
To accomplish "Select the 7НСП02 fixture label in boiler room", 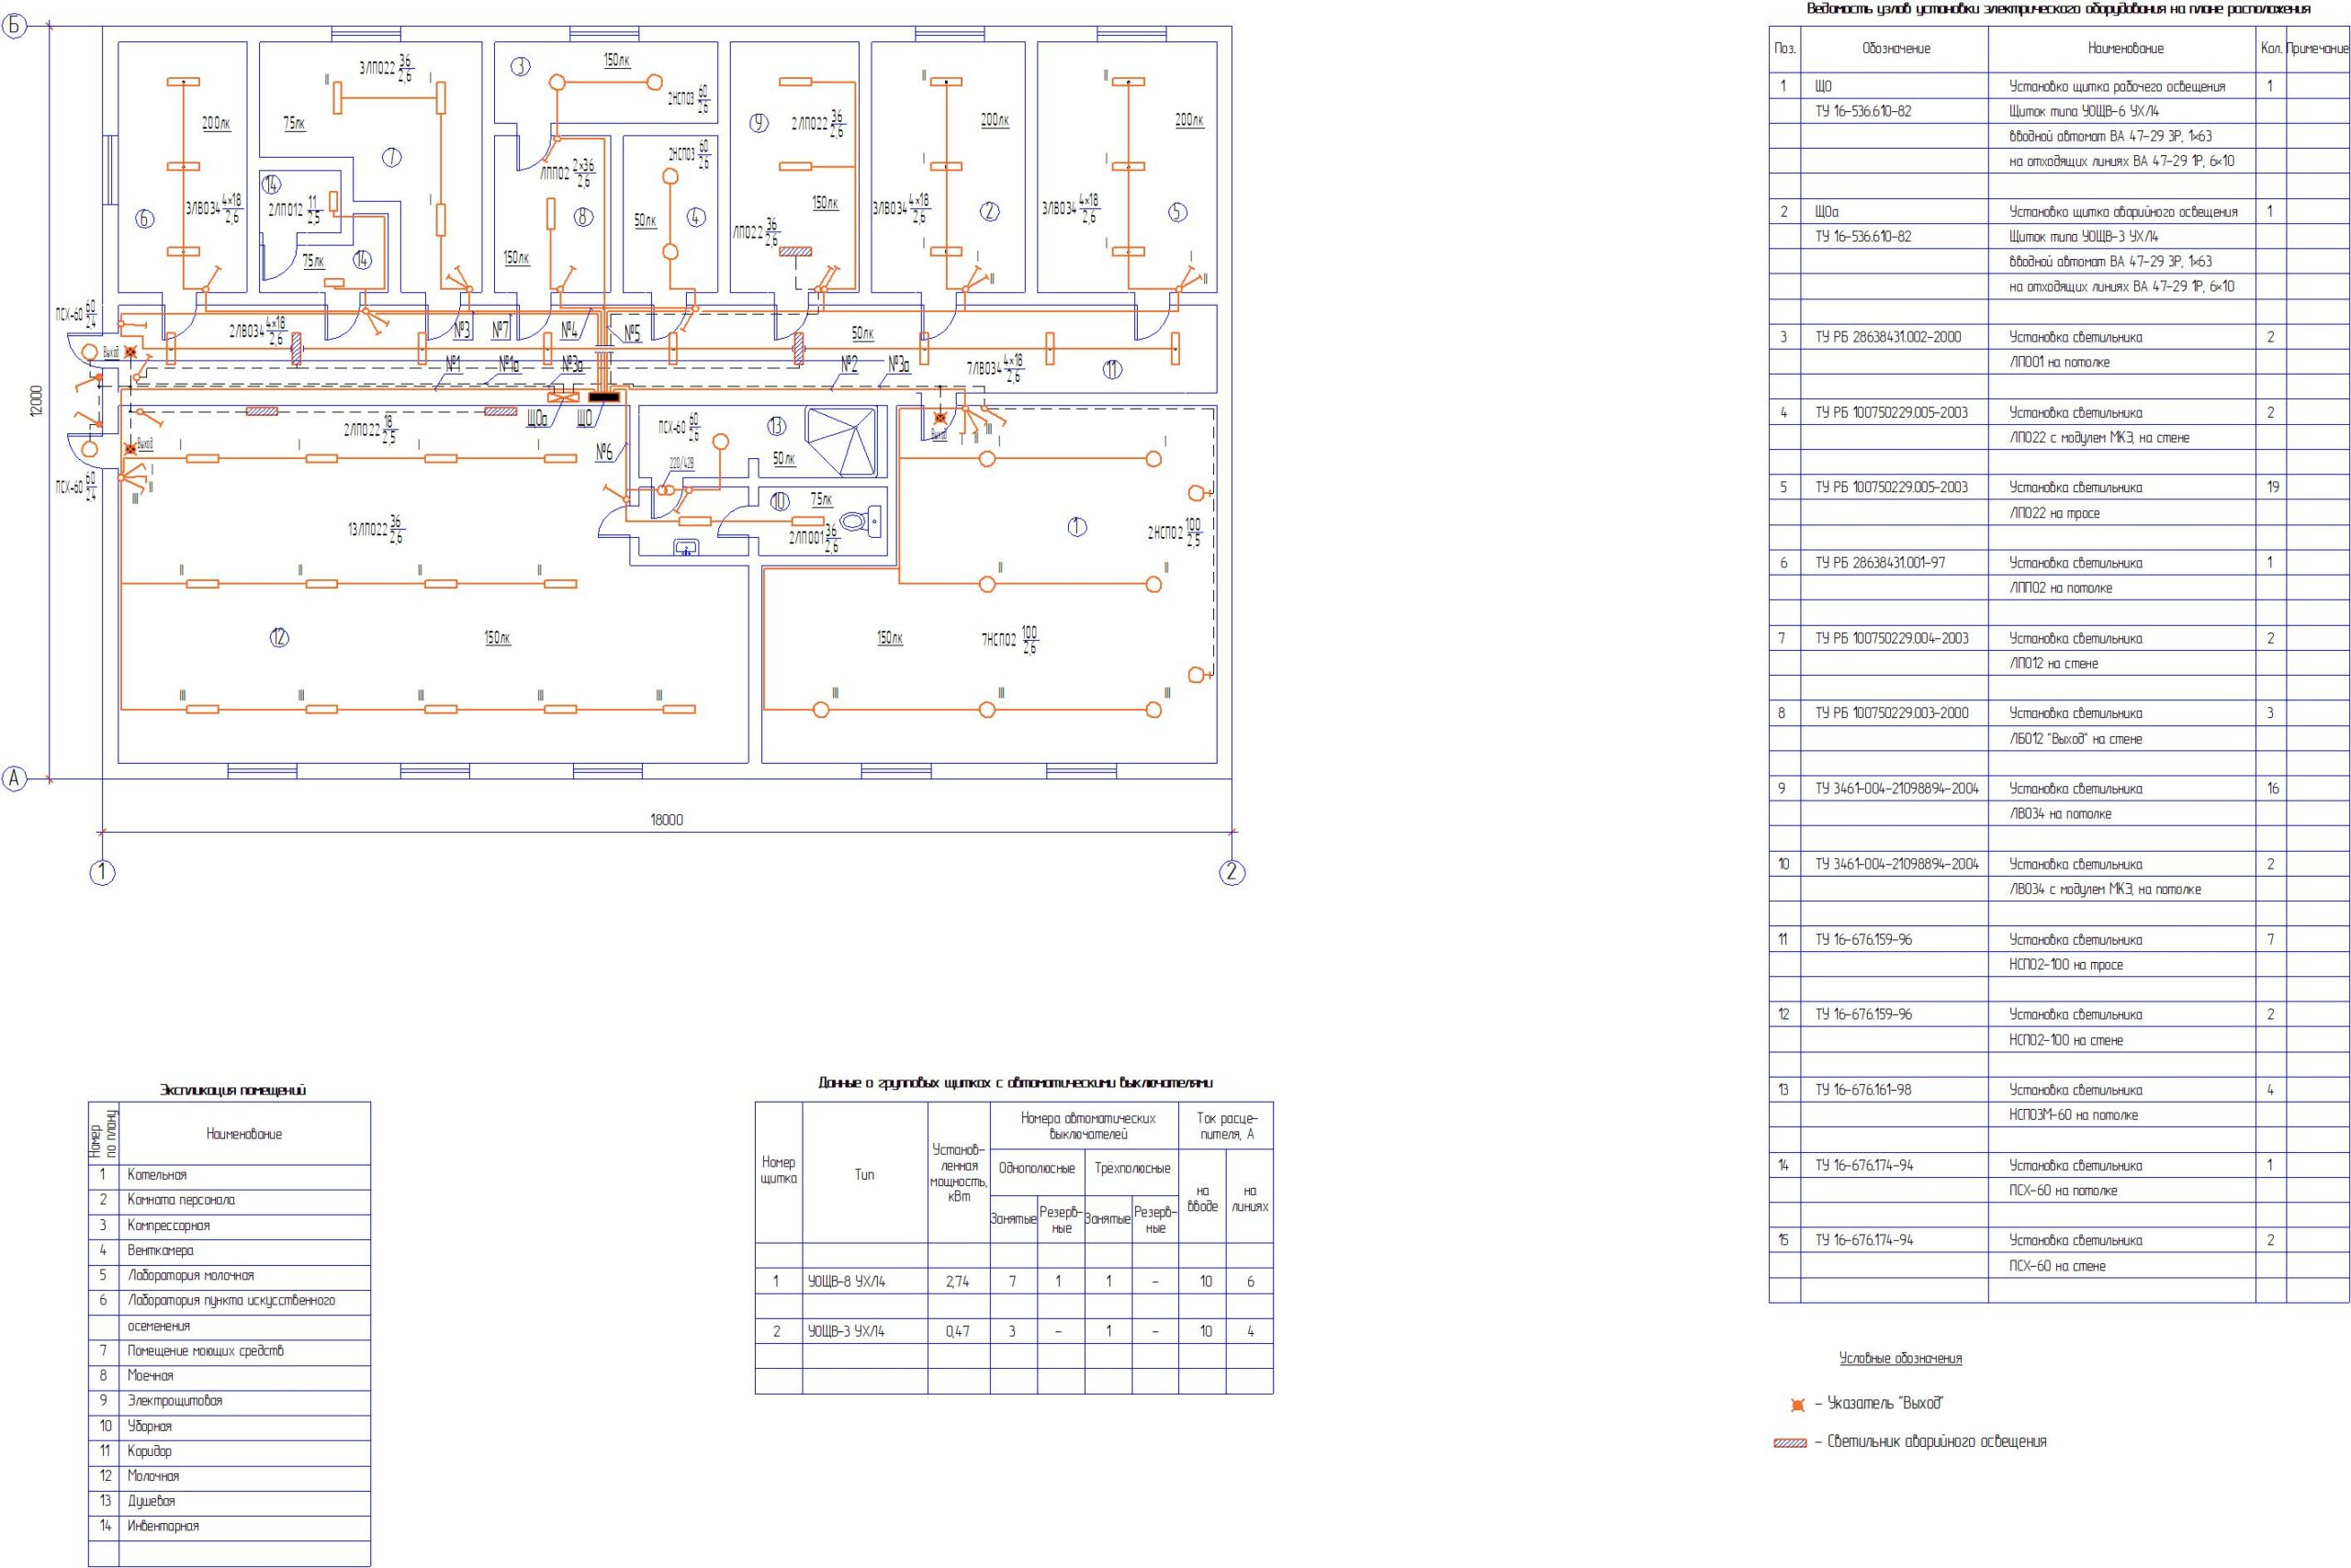I will click(1009, 640).
